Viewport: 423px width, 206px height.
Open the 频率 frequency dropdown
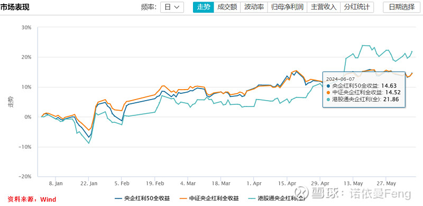[172, 7]
